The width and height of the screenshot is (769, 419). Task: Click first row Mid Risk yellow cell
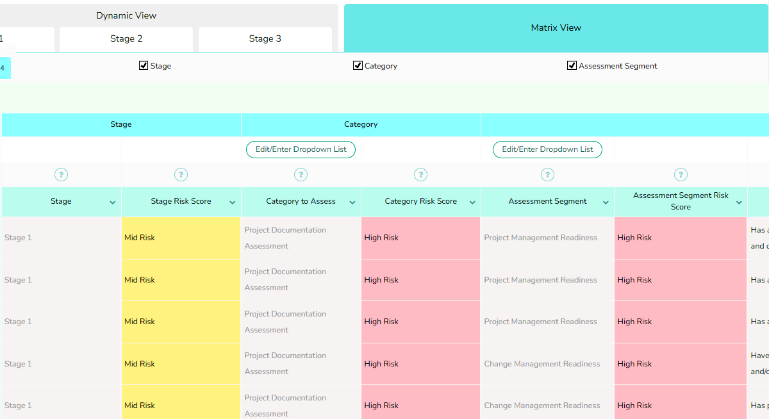(x=181, y=238)
